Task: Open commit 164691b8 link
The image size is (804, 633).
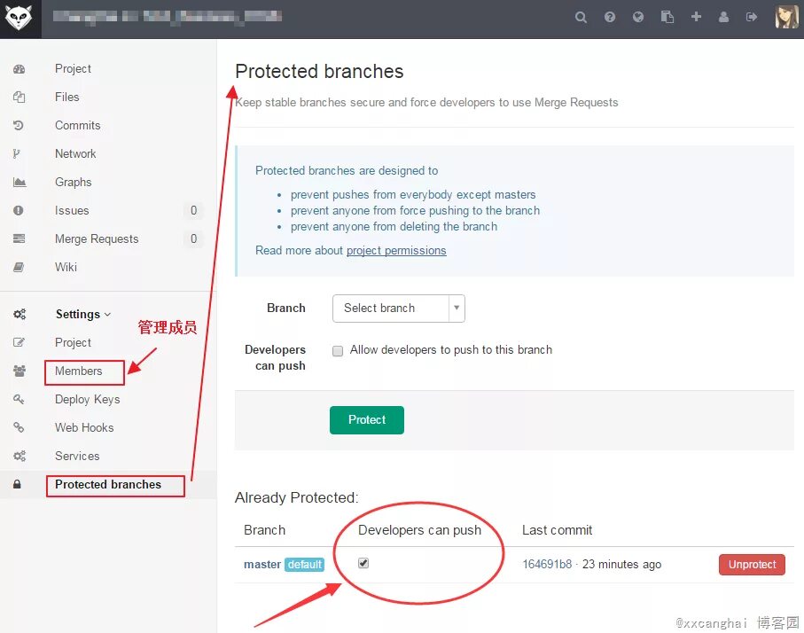Action: (547, 565)
